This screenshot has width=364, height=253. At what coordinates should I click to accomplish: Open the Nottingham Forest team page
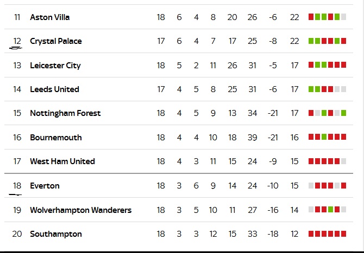click(x=65, y=113)
